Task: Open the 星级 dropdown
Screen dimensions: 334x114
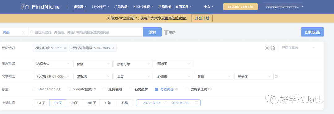Action: 133,76
